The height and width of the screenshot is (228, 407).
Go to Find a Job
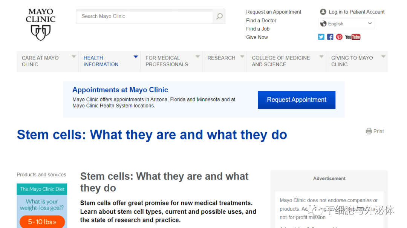click(258, 29)
